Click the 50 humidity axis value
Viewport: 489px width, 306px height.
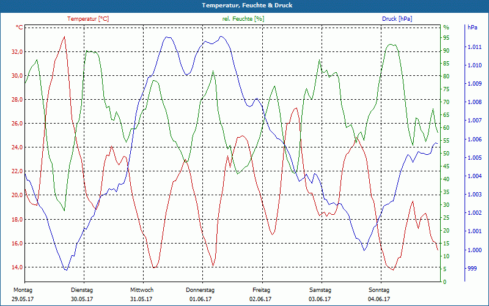click(x=446, y=154)
